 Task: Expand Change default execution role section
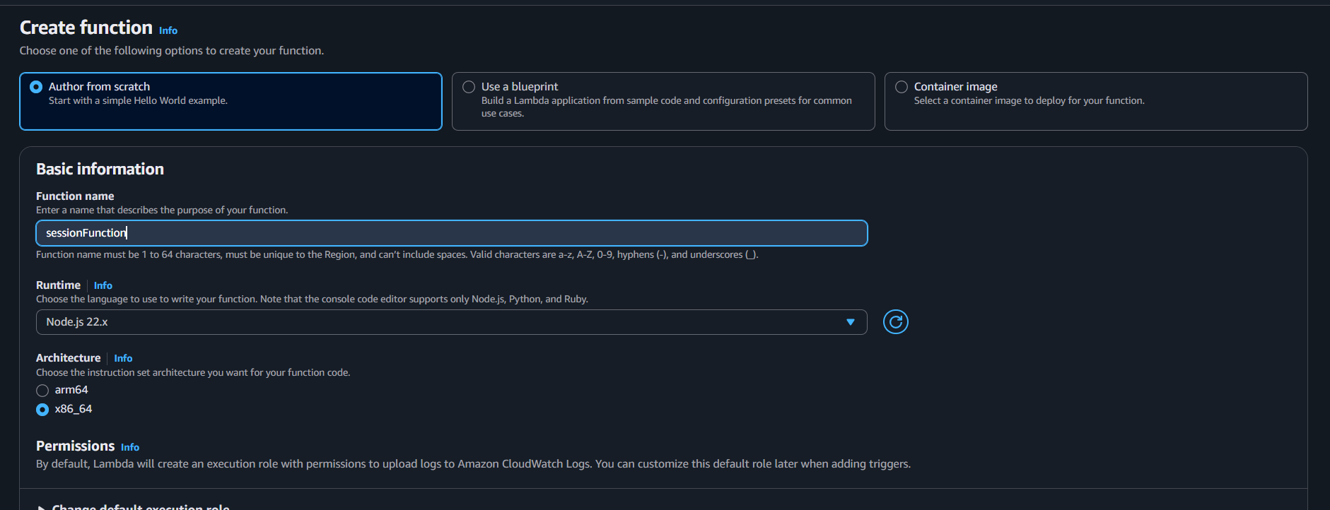click(134, 506)
